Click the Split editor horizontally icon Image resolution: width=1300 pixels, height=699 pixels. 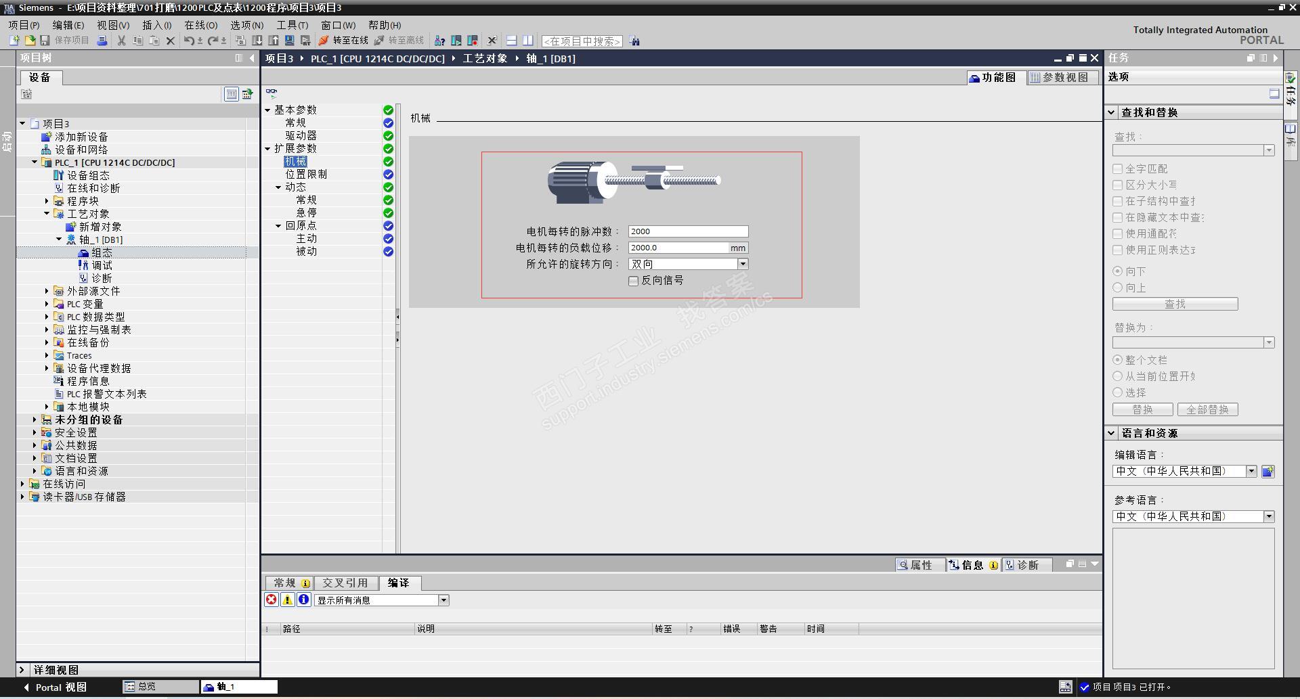512,41
